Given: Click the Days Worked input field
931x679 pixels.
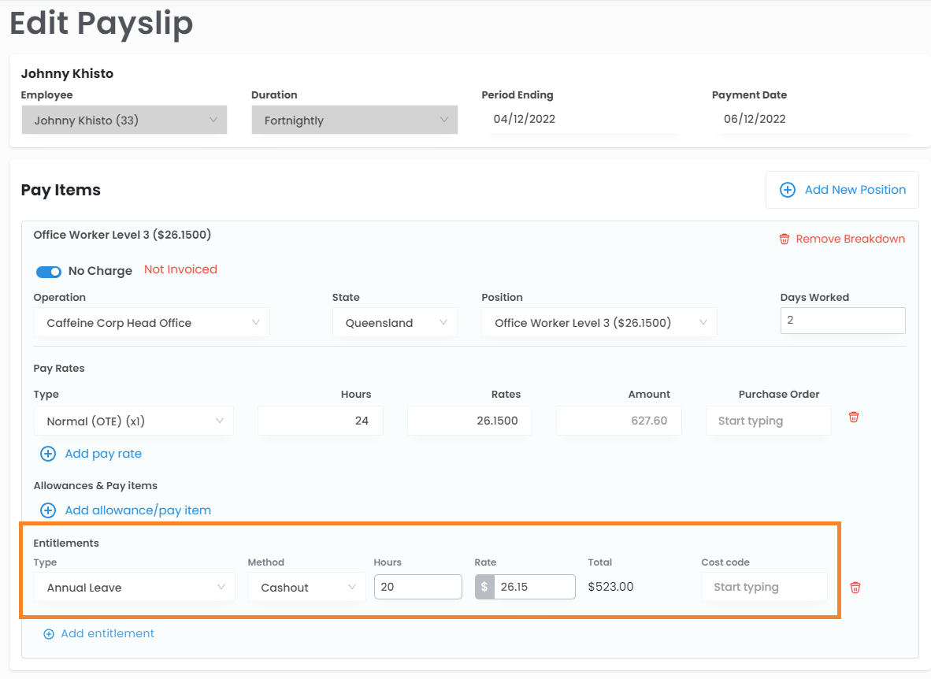Looking at the screenshot, I should (x=842, y=321).
